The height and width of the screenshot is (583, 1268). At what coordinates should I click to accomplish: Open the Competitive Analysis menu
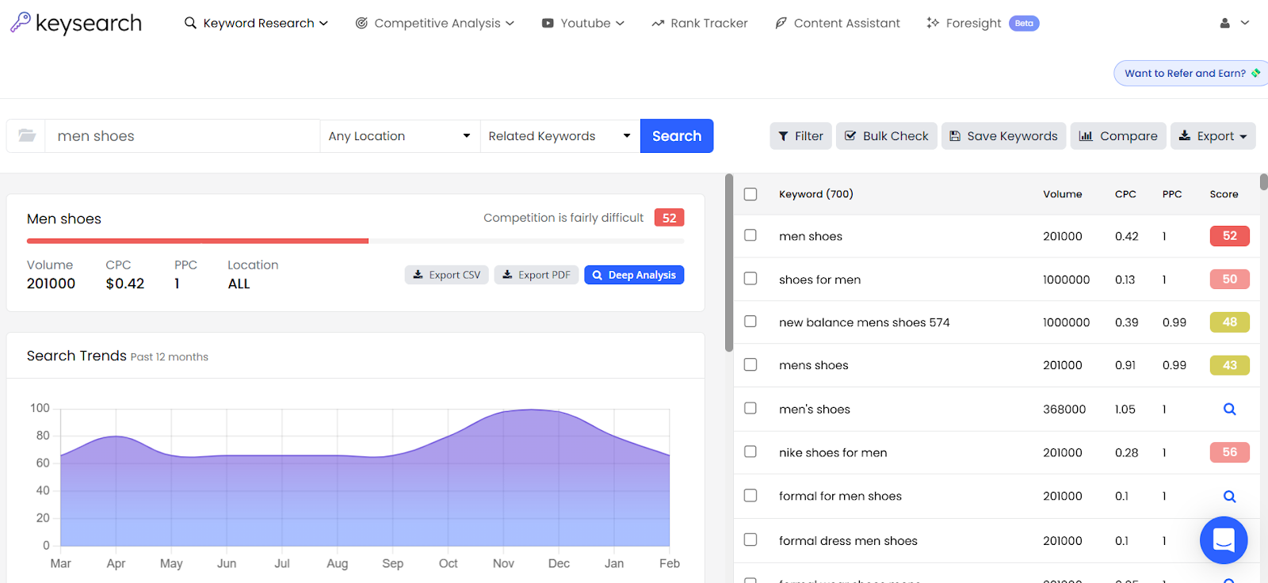point(435,23)
